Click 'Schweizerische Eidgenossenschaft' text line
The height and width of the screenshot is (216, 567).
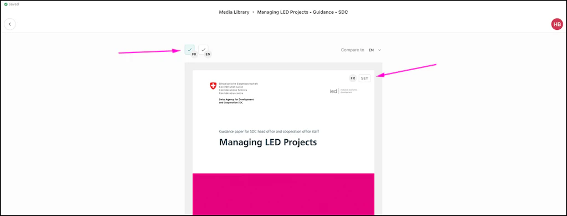click(238, 83)
